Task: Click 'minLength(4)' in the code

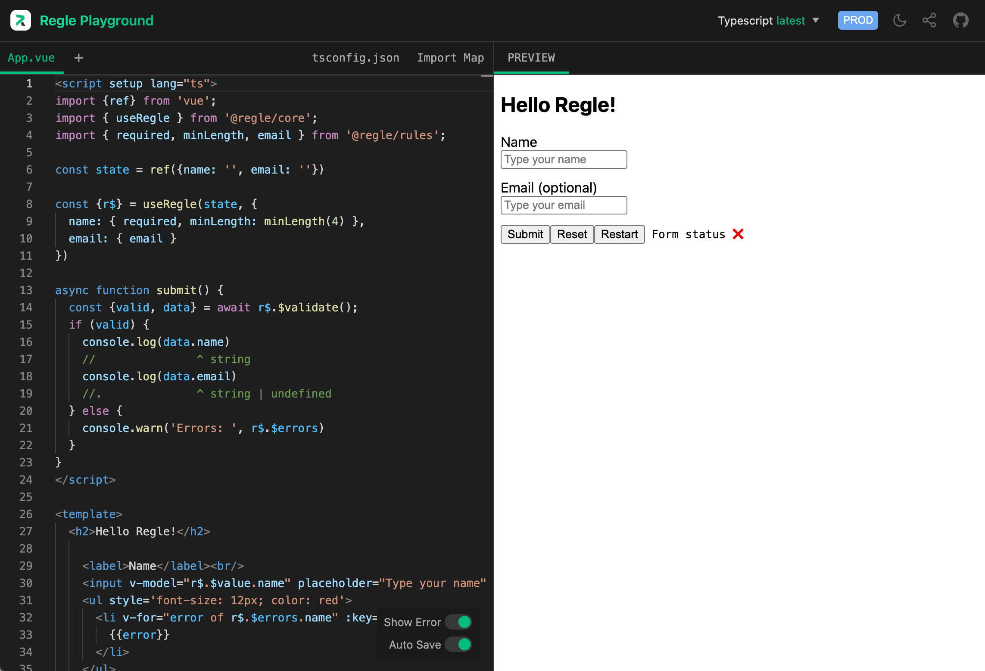Action: pos(304,221)
